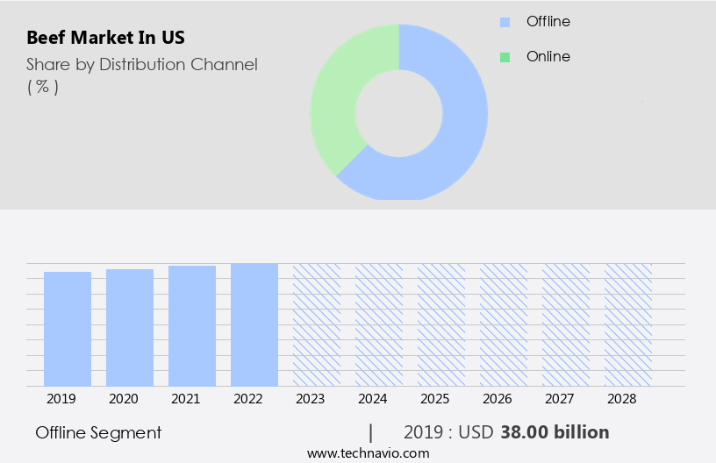Click the 2027 hatched forecast bar

point(566,324)
